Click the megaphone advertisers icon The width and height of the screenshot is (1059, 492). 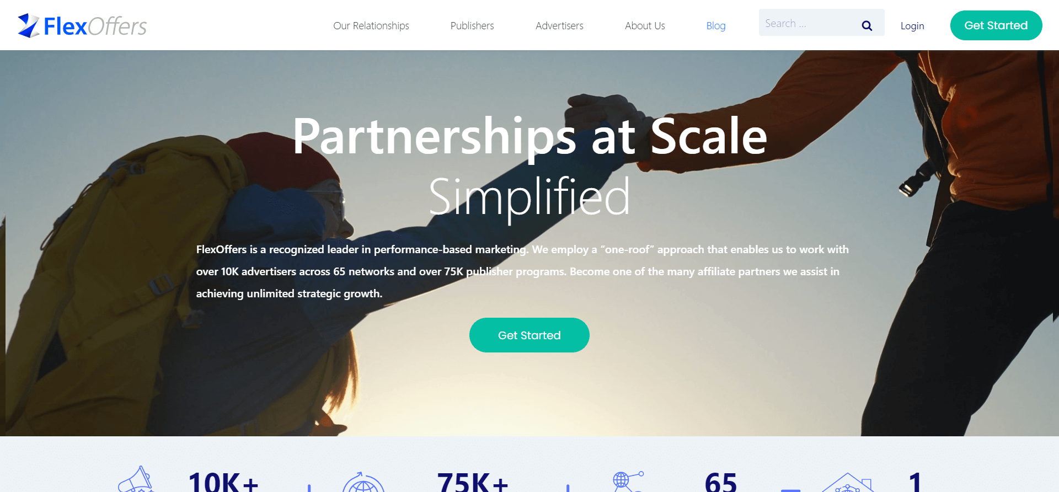[136, 479]
